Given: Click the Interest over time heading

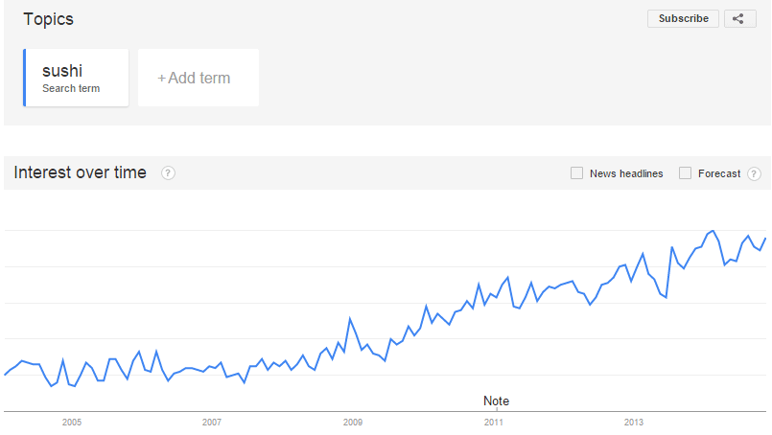Looking at the screenshot, I should pyautogui.click(x=80, y=172).
